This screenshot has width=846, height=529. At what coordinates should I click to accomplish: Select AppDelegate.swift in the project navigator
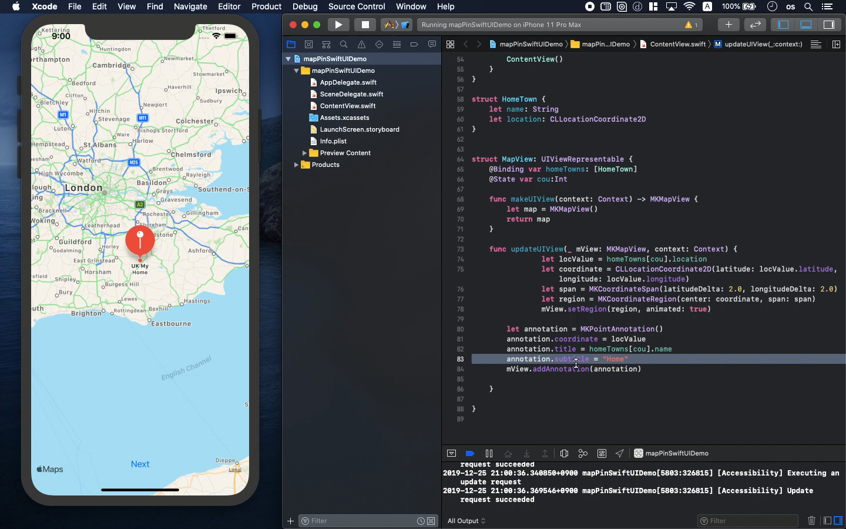coord(348,82)
